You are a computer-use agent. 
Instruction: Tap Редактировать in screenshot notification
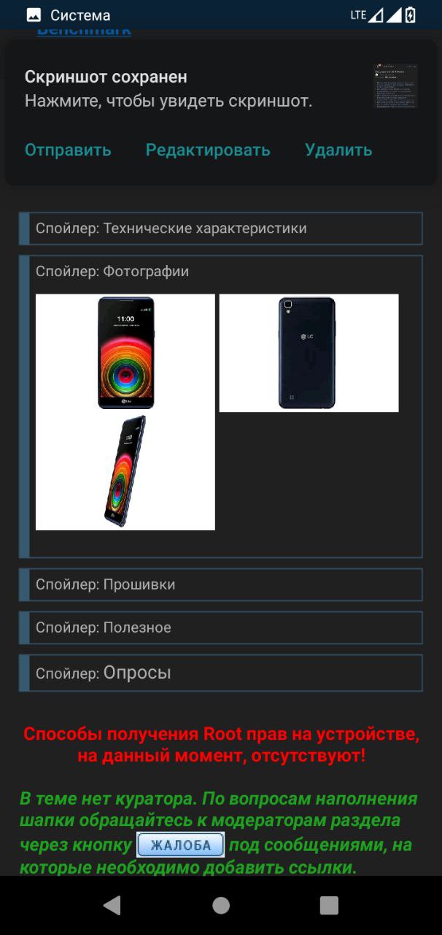click(x=208, y=150)
